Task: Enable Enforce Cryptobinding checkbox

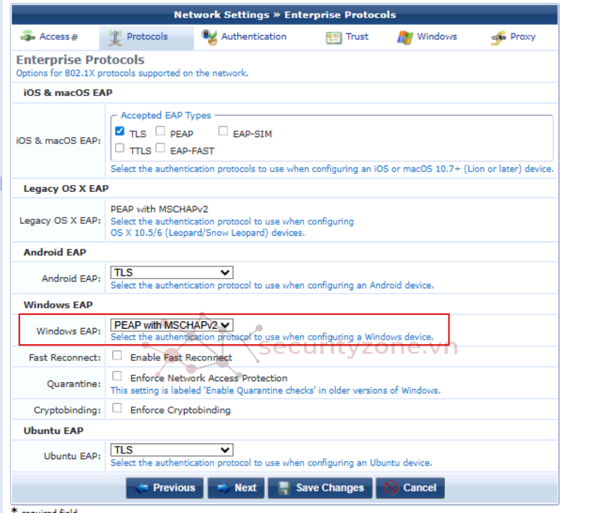Action: 118,408
